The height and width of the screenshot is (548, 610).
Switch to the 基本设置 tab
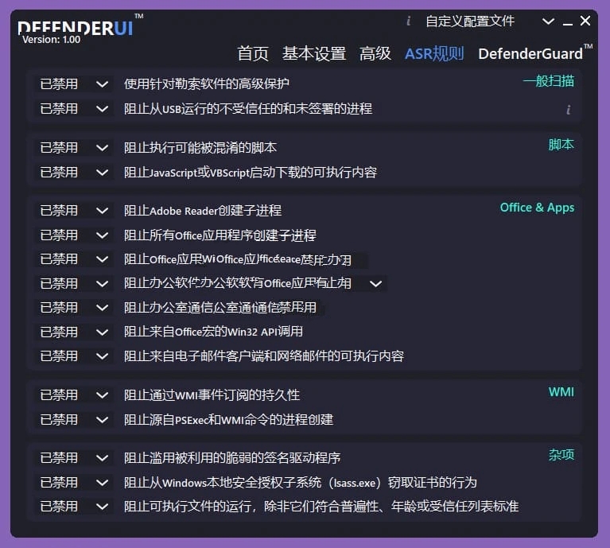click(314, 53)
